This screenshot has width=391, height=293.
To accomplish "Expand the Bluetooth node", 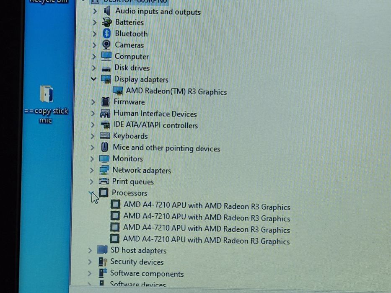I will (x=94, y=34).
